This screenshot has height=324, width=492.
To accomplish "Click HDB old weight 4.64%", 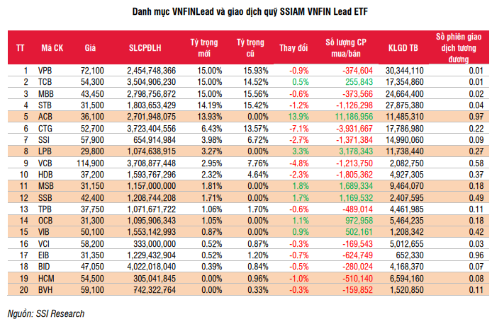I will click(258, 175).
